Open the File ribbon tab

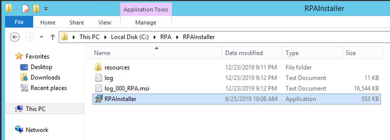(19, 22)
